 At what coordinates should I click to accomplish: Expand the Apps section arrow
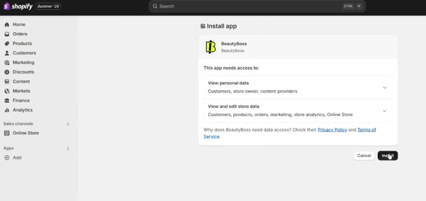coord(68,149)
